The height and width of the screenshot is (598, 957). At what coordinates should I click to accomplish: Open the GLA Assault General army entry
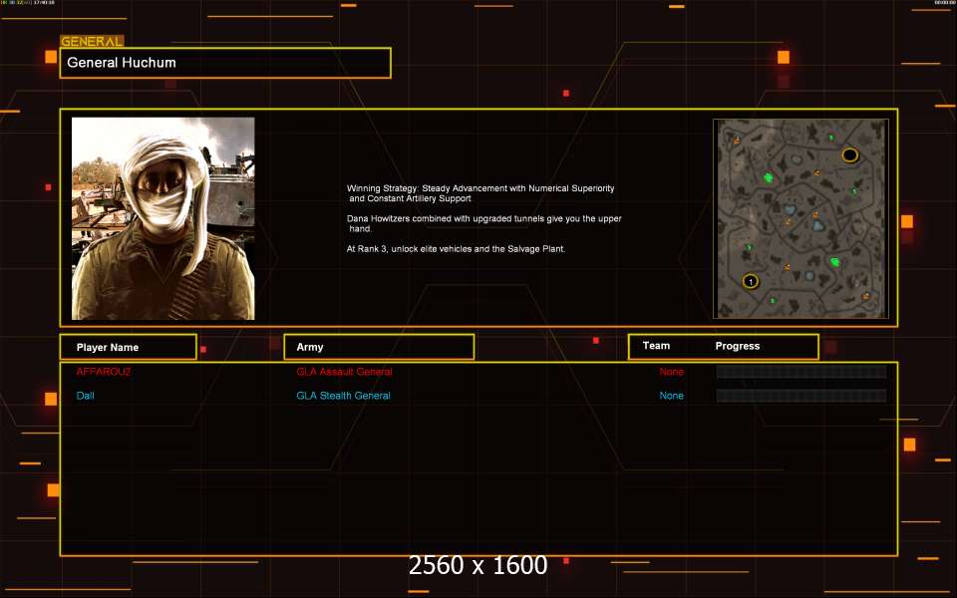344,372
